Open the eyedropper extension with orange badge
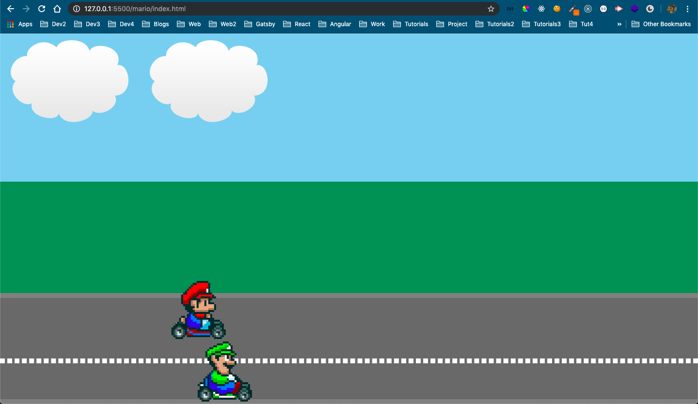This screenshot has width=698, height=404. [x=573, y=10]
